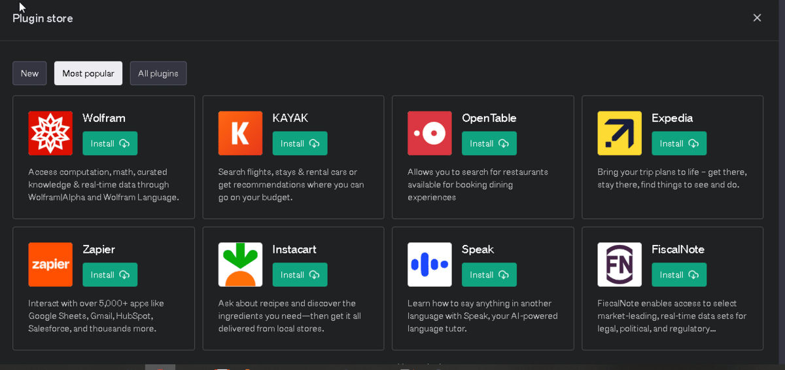The width and height of the screenshot is (785, 370).
Task: Select the Most popular tab
Action: coord(88,73)
